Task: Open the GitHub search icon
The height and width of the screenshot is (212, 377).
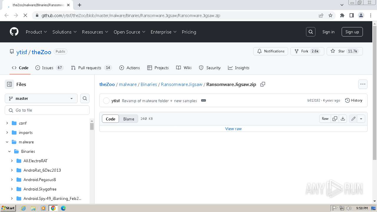Action: click(311, 32)
